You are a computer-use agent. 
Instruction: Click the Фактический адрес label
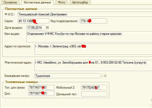18,63
